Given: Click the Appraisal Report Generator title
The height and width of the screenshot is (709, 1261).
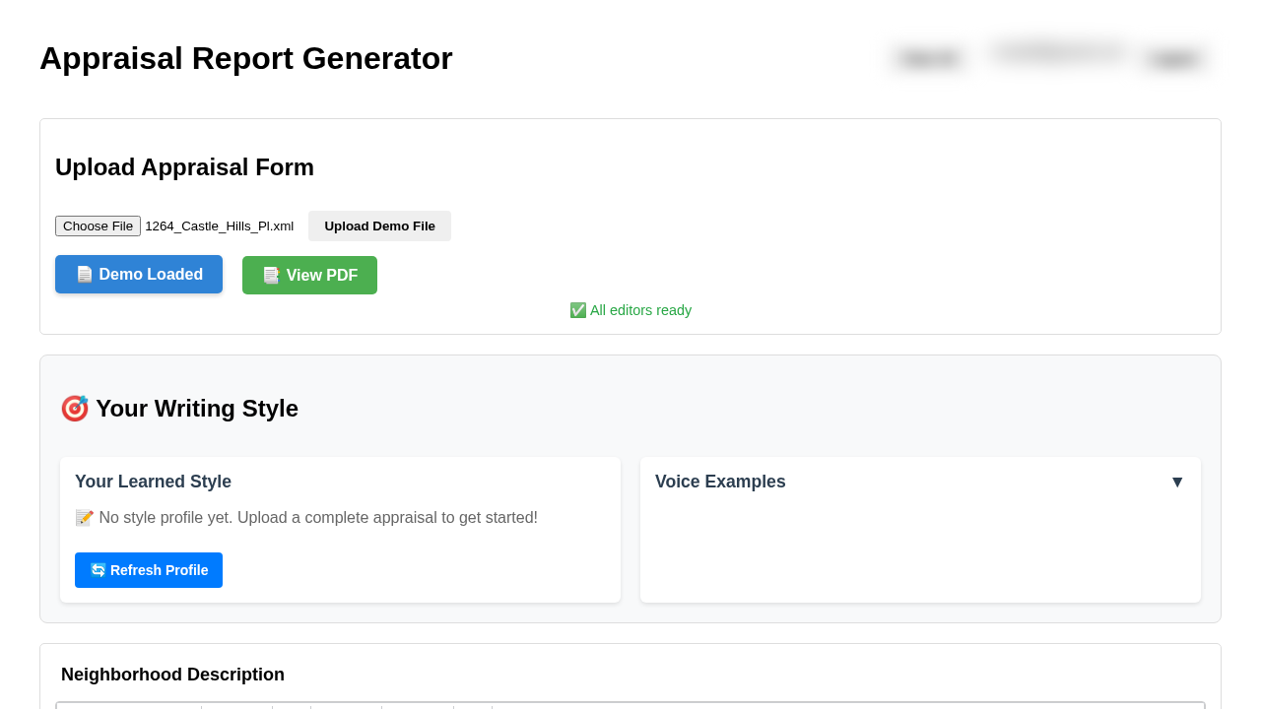Looking at the screenshot, I should [x=246, y=58].
